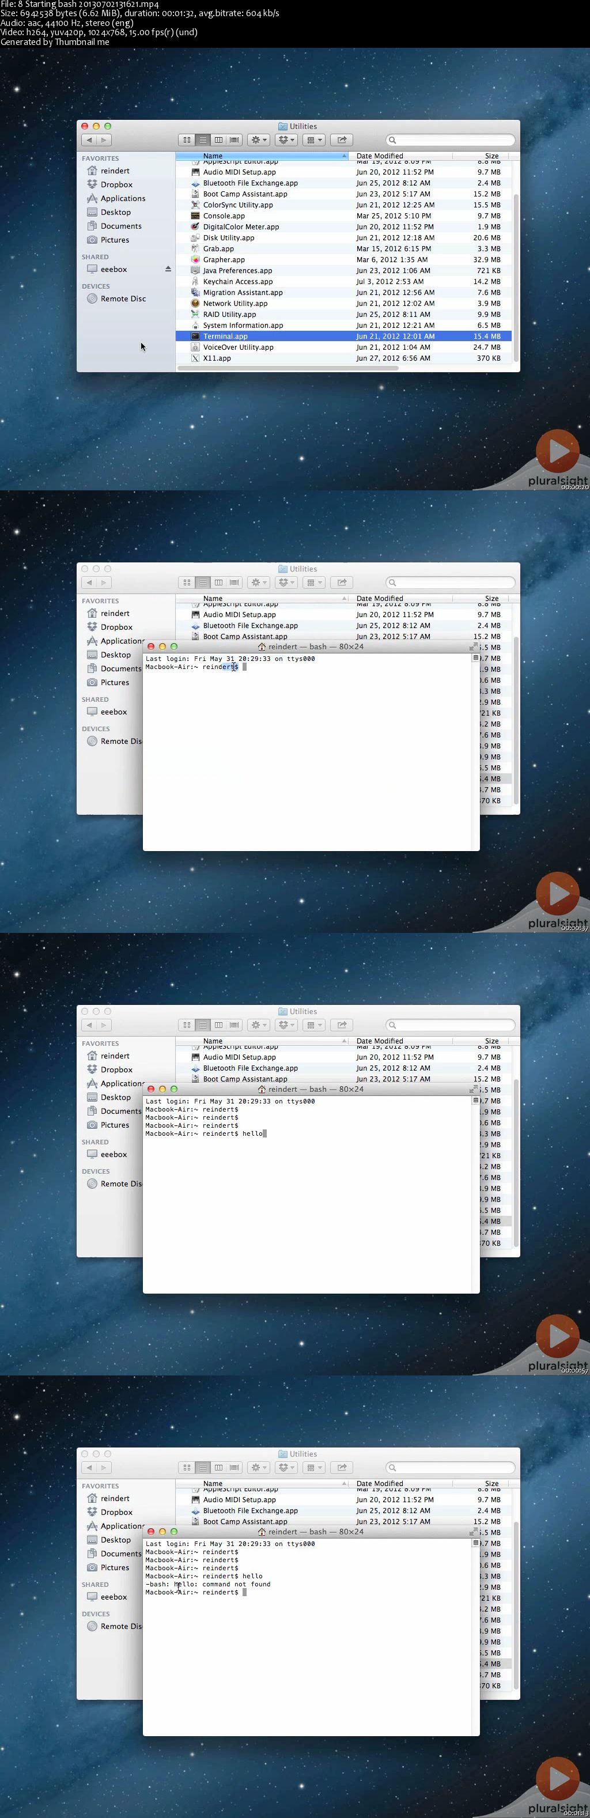590x1818 pixels.
Task: Choose the Migration Assistant.app icon
Action: tap(195, 292)
